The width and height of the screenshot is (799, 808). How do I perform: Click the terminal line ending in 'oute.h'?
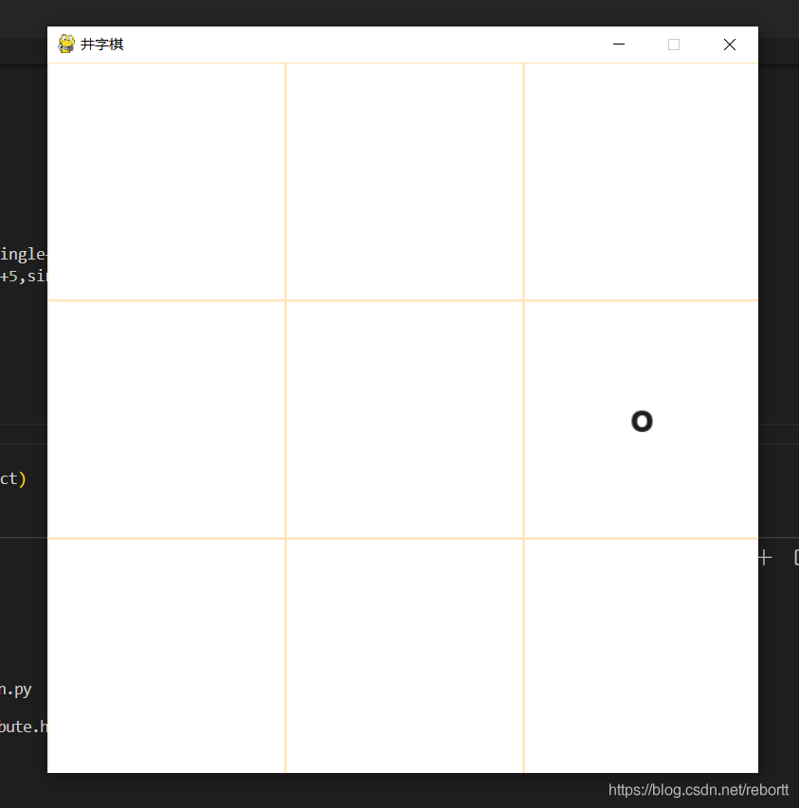pos(23,727)
